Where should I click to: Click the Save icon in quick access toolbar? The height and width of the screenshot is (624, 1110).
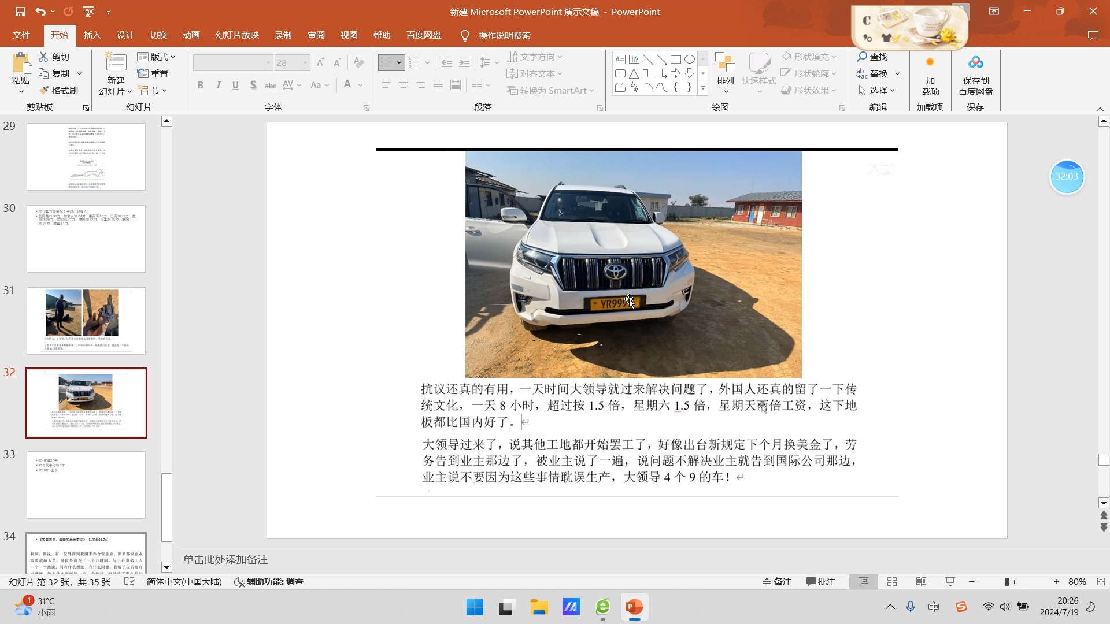tap(20, 12)
